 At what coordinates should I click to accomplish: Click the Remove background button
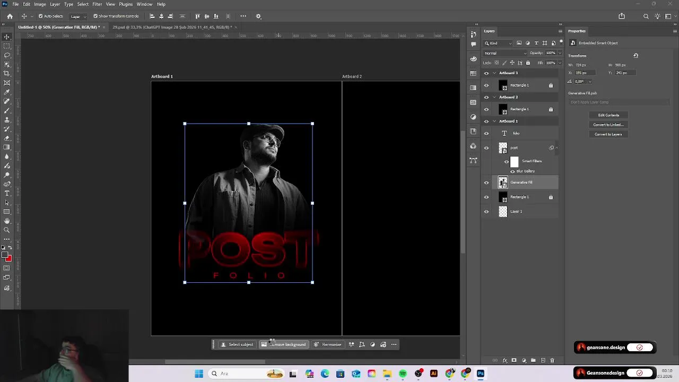(283, 344)
